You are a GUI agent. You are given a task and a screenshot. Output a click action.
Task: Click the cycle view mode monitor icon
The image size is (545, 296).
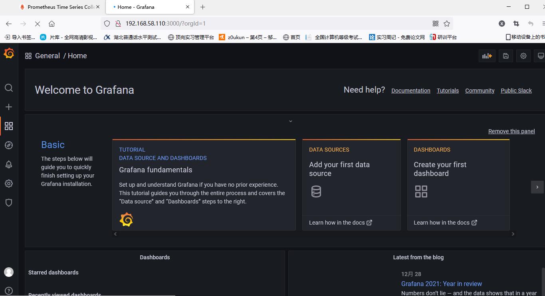click(x=540, y=56)
